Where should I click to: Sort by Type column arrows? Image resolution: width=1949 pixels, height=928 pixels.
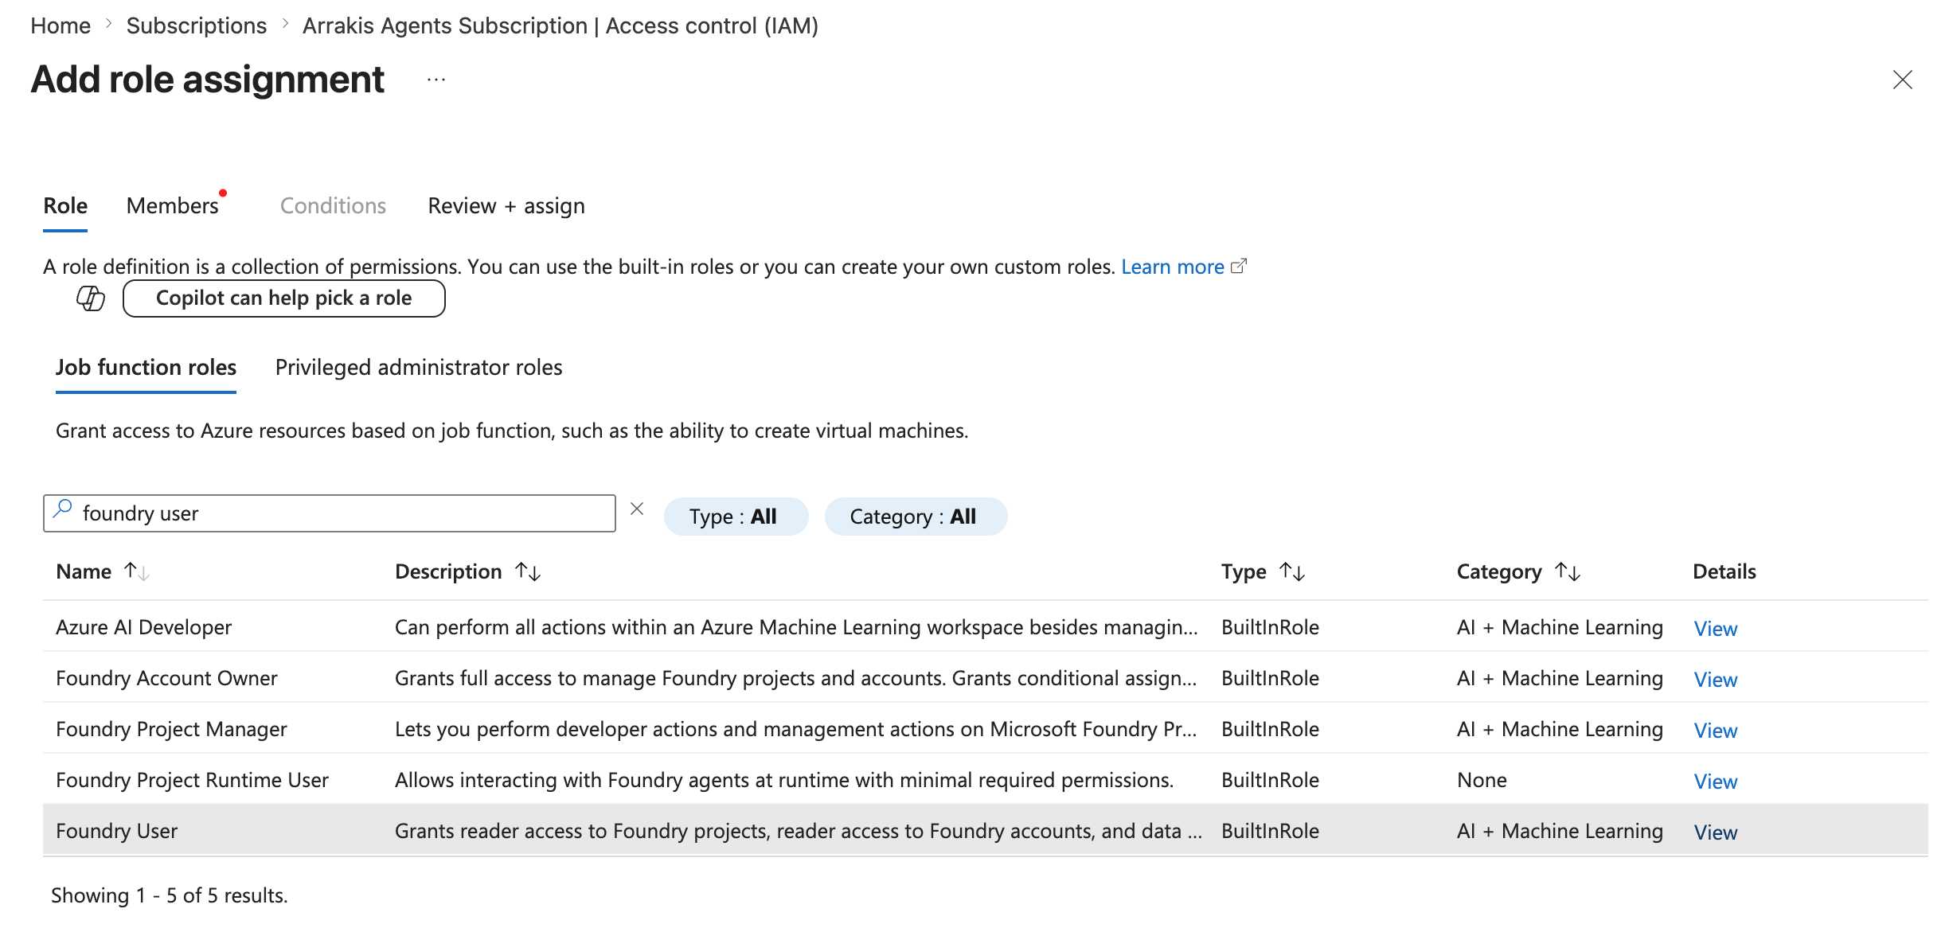pos(1291,571)
